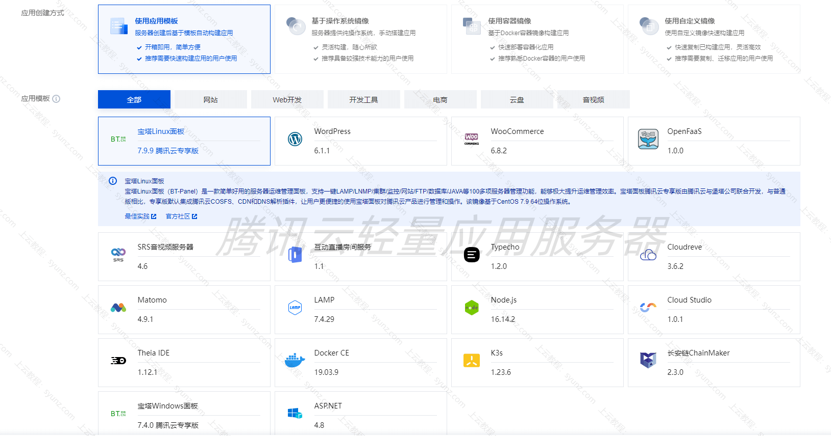Switch to the 电商 tab
This screenshot has width=831, height=436.
[x=441, y=99]
